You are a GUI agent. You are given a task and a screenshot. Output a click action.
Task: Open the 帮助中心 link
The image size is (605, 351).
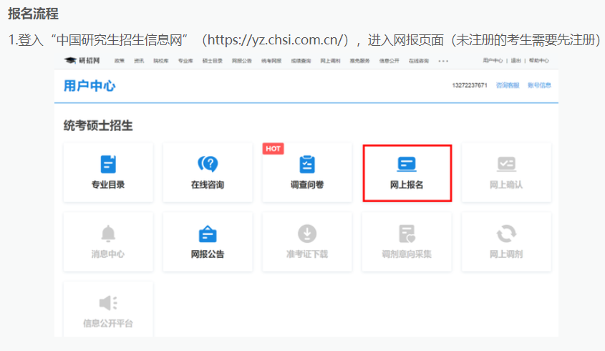click(538, 61)
